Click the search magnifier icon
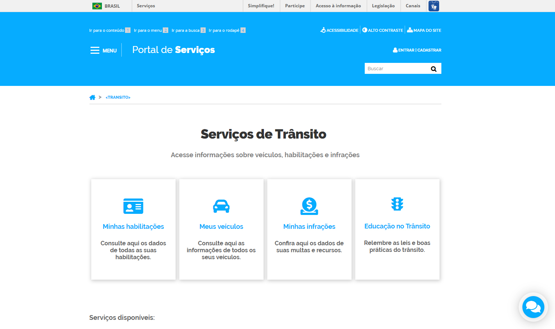The width and height of the screenshot is (555, 329). [x=434, y=69]
